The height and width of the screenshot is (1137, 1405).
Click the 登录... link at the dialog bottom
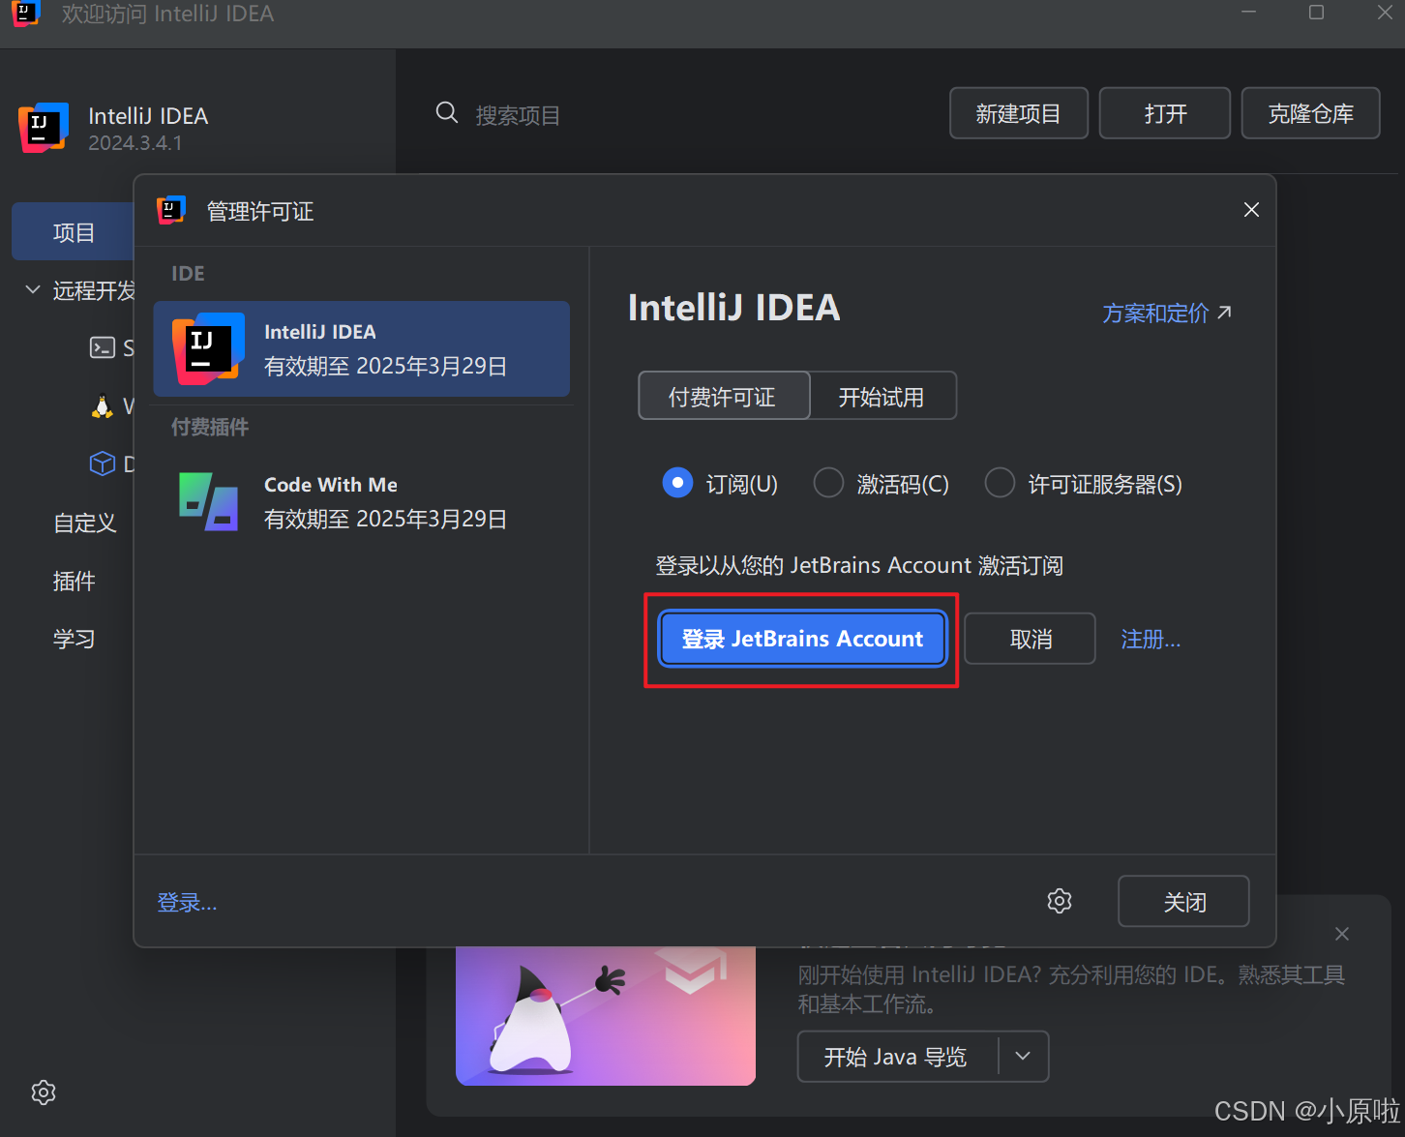pyautogui.click(x=187, y=902)
